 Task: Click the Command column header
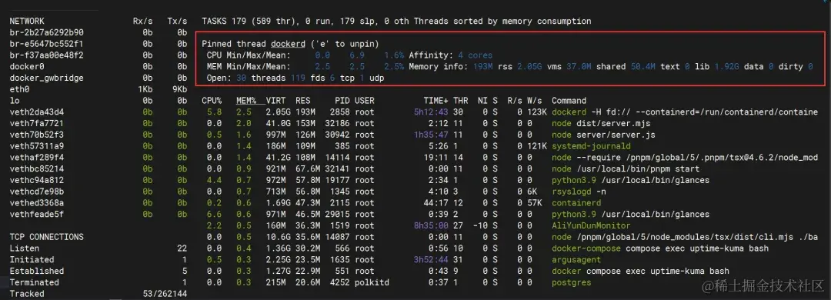pos(569,101)
